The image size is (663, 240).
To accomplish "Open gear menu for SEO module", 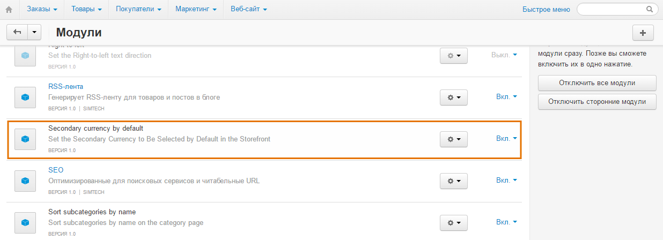I will (453, 181).
